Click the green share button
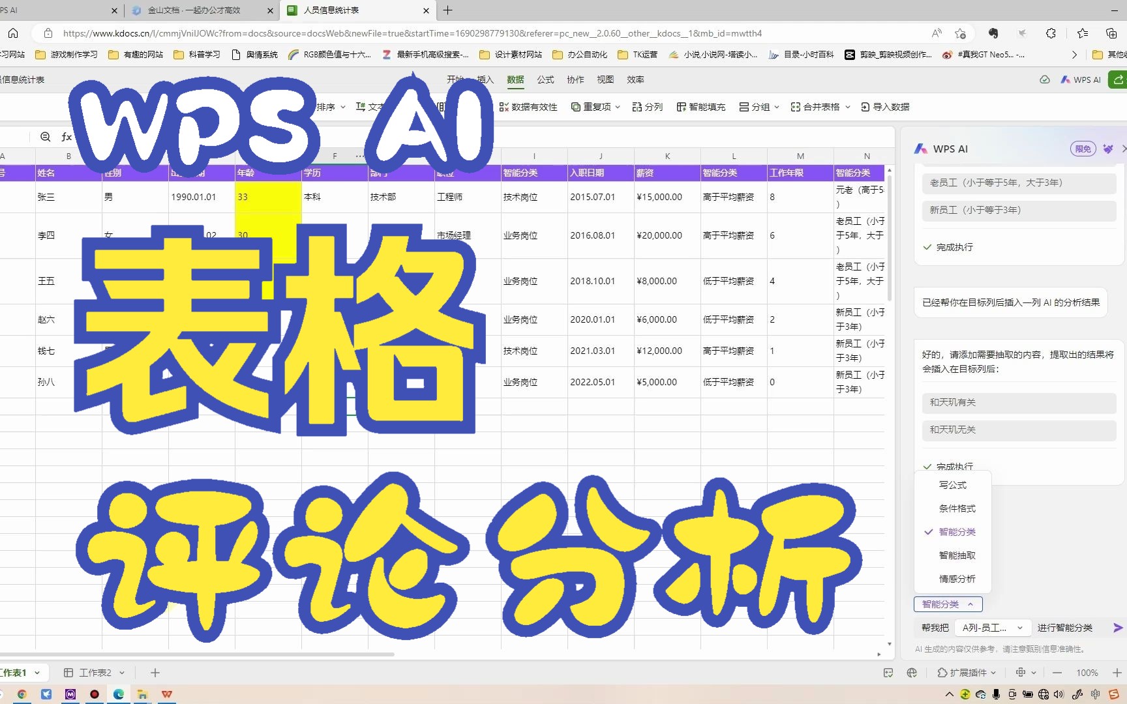 (x=1119, y=80)
